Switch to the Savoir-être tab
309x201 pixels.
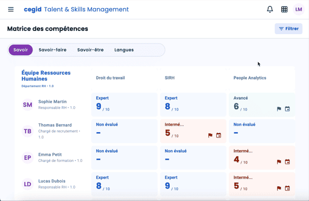point(90,50)
